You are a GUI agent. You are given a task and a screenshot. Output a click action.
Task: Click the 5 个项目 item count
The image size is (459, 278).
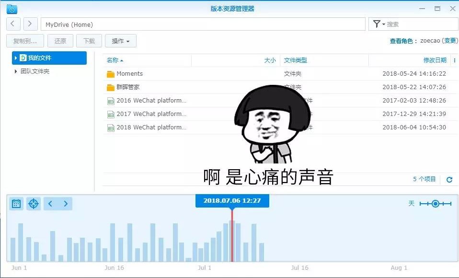tap(425, 179)
